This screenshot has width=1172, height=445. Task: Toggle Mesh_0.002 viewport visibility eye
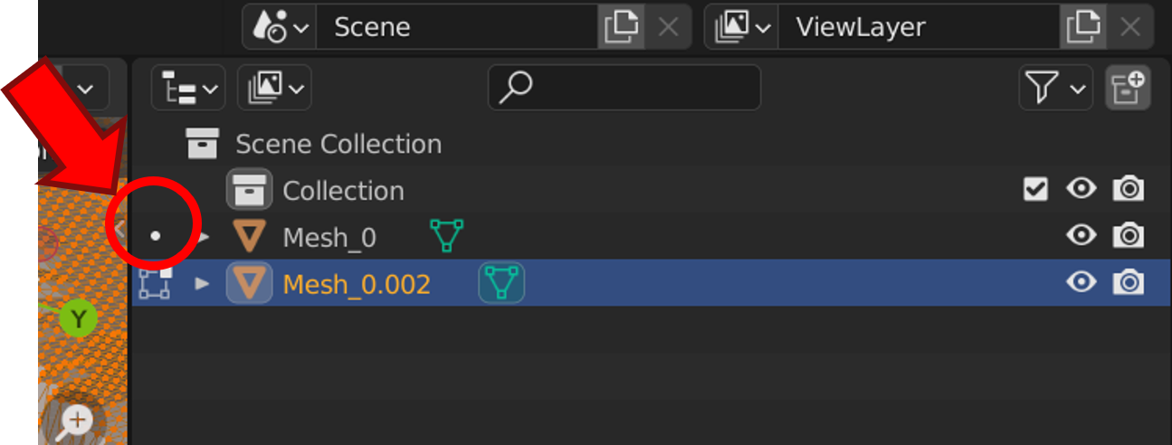(1081, 282)
